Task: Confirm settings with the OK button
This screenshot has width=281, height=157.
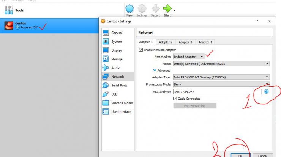Action: pos(240,155)
